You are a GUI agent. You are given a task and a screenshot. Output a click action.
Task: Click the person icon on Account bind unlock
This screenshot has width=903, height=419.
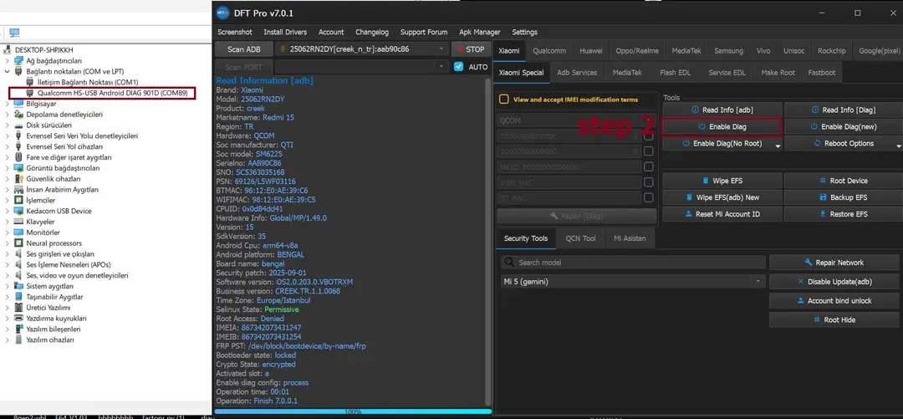pyautogui.click(x=800, y=301)
